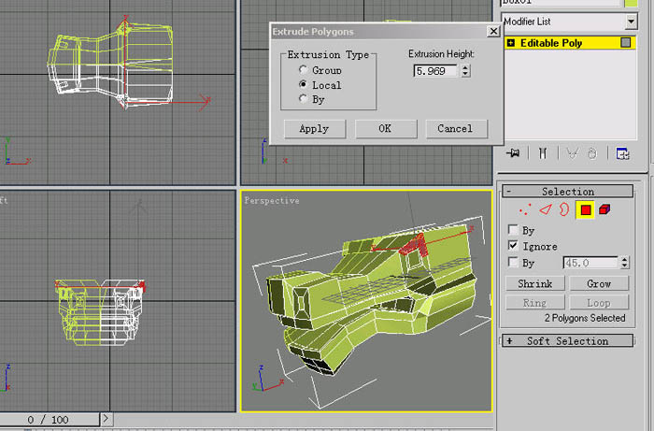Image resolution: width=654 pixels, height=431 pixels.
Task: Open Configure Modifier Sets icon
Action: pyautogui.click(x=623, y=153)
